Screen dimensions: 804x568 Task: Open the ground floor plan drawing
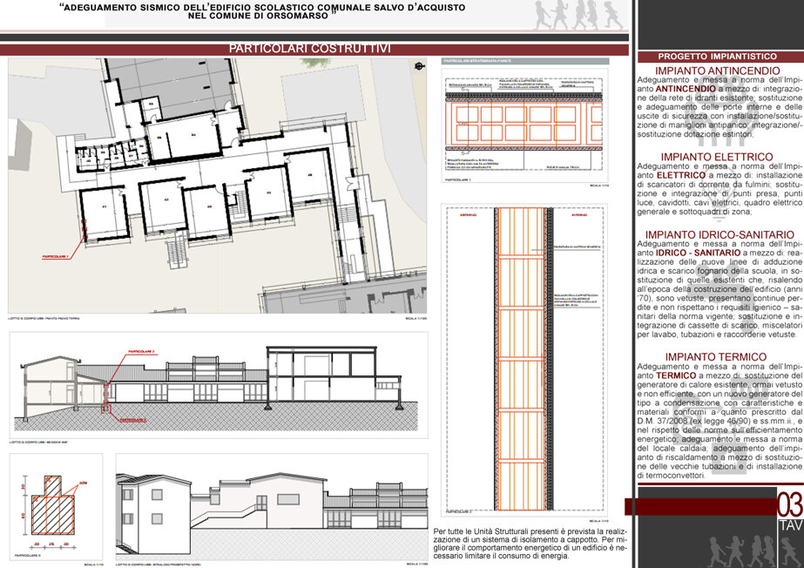[x=218, y=185]
